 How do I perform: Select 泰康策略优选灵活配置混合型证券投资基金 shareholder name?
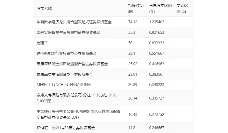coord(72,64)
